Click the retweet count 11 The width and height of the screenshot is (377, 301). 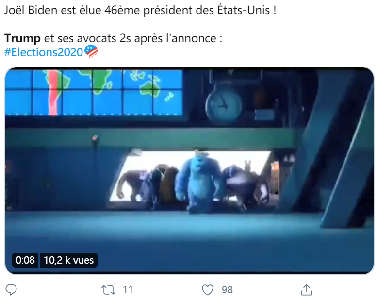[x=128, y=290]
